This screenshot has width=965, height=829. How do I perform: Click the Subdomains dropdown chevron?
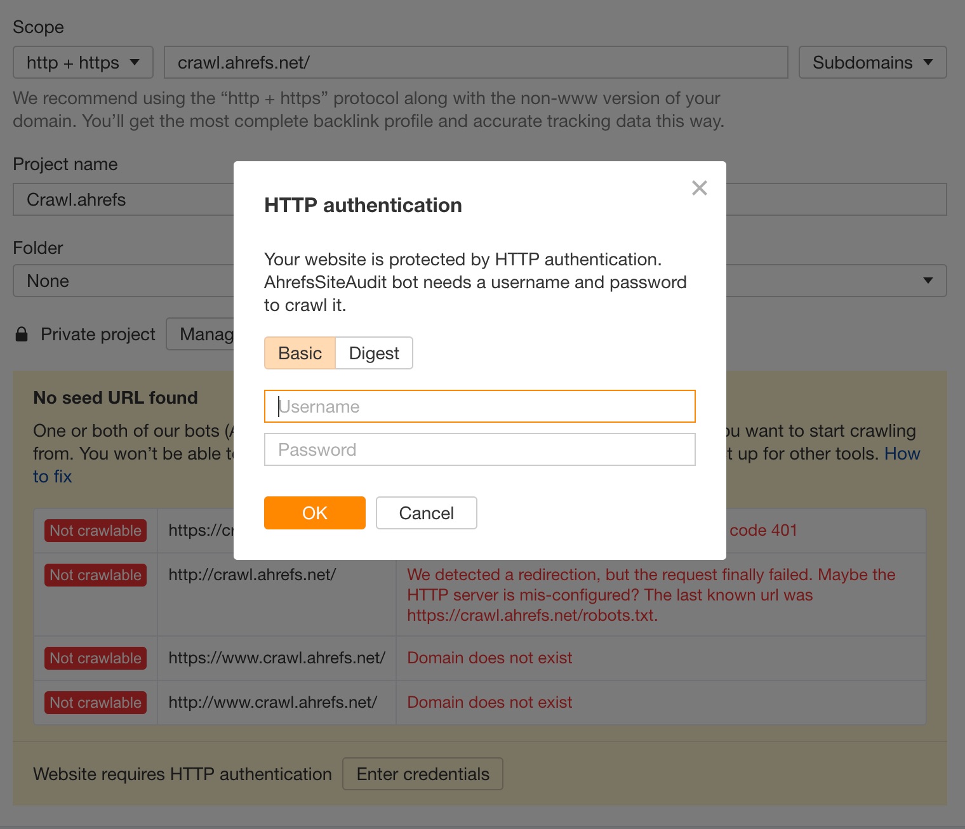[929, 62]
